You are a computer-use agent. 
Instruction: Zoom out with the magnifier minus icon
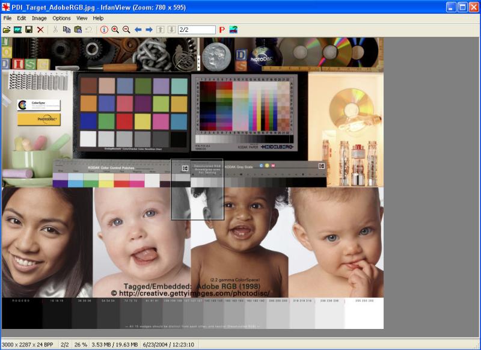(126, 29)
